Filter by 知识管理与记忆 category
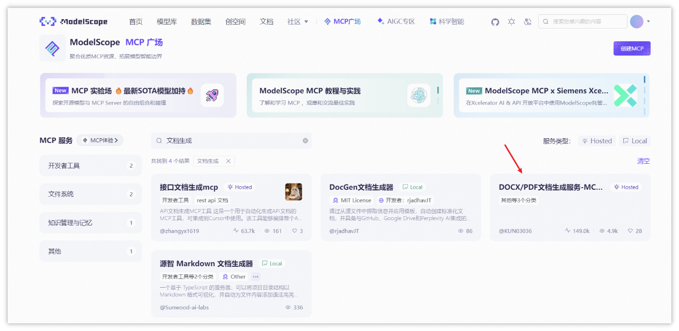679x331 pixels. pos(91,223)
